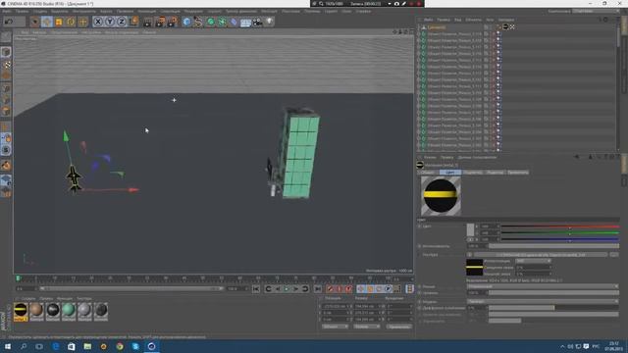Click blur scale stepper arrows
This screenshot has width=628, height=353.
(549, 274)
